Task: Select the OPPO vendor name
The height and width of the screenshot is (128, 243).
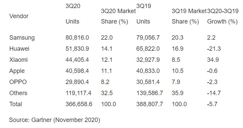Action: click(x=18, y=82)
